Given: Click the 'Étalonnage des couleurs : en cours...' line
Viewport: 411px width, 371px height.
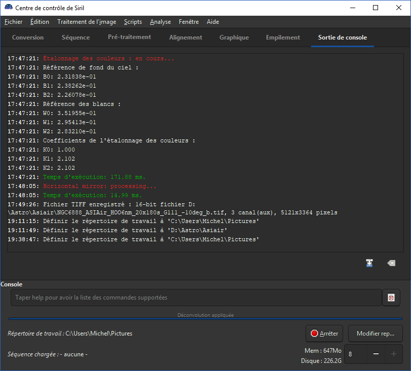Looking at the screenshot, I should (x=91, y=58).
